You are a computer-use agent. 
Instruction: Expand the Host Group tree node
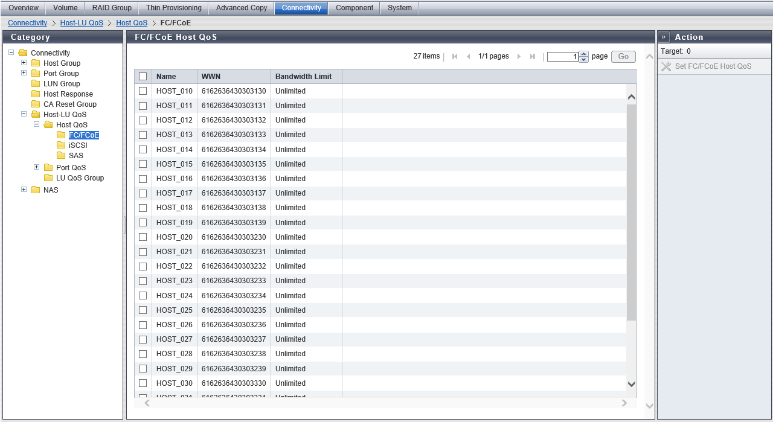pyautogui.click(x=24, y=63)
